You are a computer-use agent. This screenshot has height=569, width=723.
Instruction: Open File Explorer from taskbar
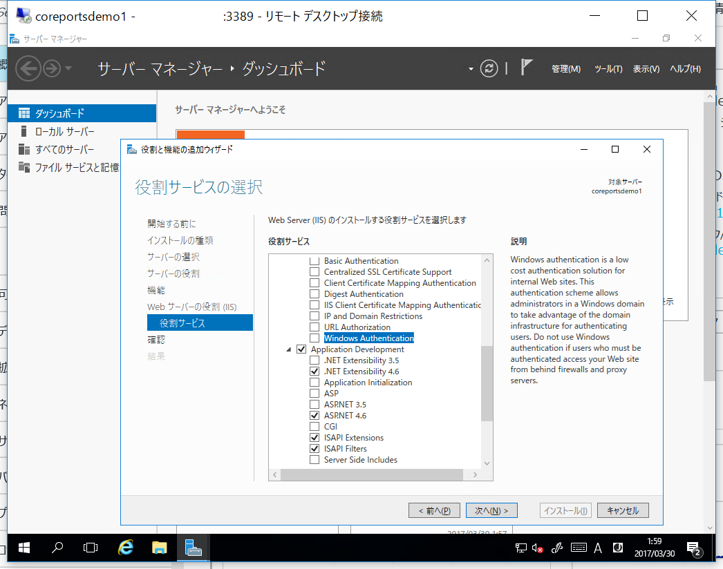[159, 548]
